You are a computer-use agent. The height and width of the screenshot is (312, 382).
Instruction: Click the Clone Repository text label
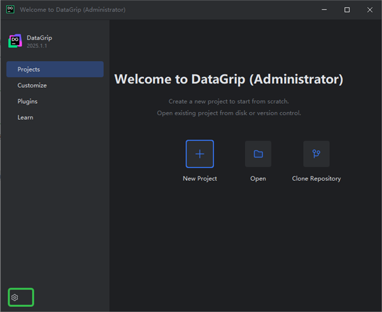point(316,179)
